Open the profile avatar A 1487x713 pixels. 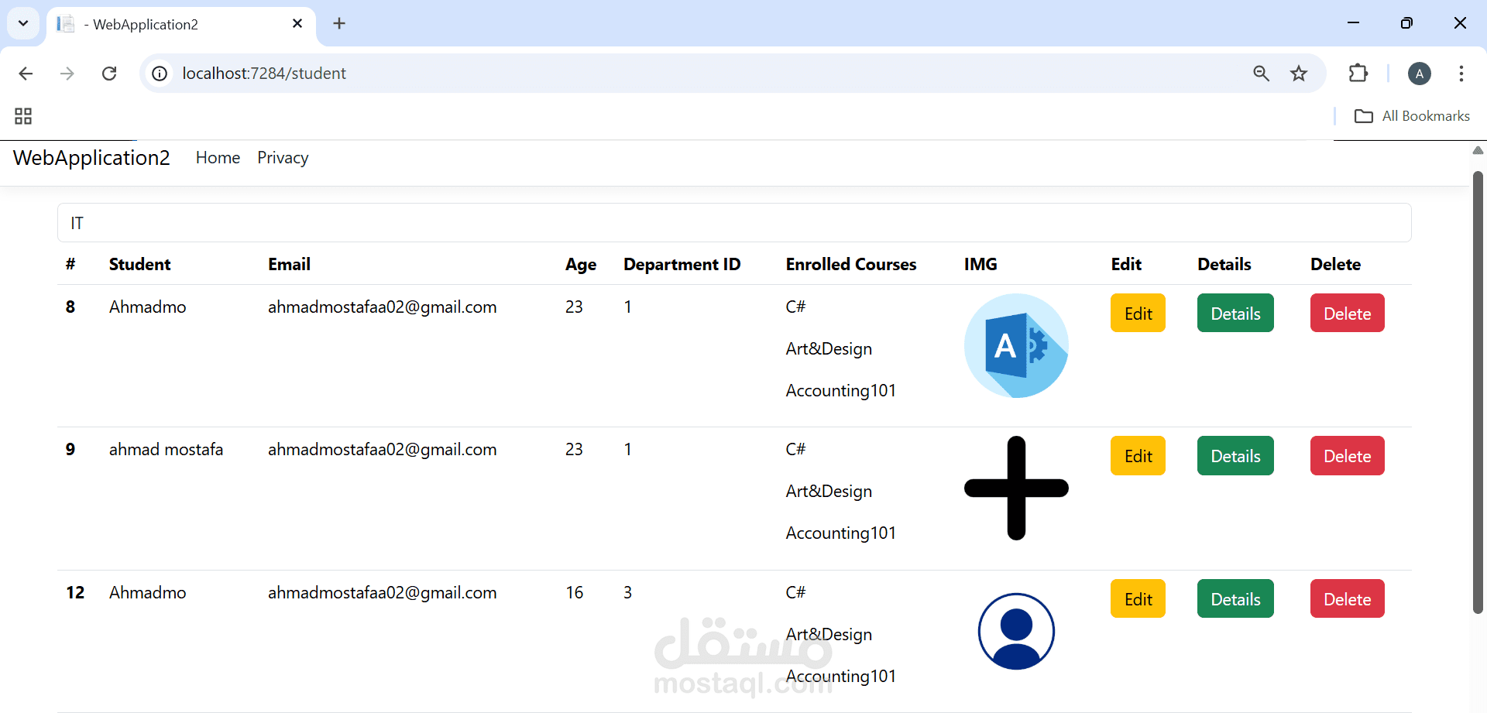coord(1419,74)
